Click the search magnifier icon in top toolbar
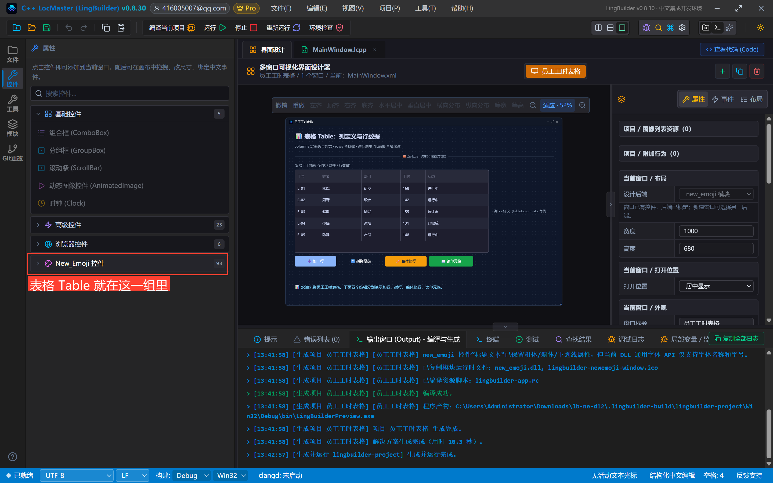 point(658,28)
